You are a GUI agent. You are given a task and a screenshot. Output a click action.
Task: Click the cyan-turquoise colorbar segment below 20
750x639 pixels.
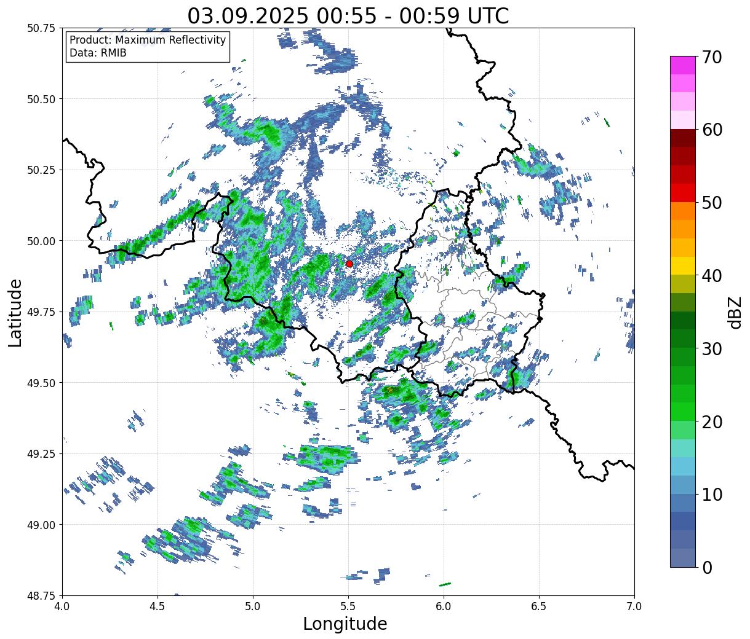(x=683, y=449)
